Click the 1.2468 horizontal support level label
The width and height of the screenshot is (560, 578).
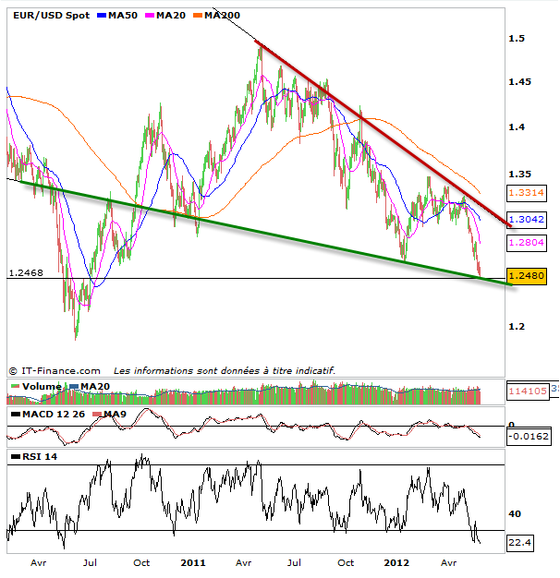tap(26, 272)
